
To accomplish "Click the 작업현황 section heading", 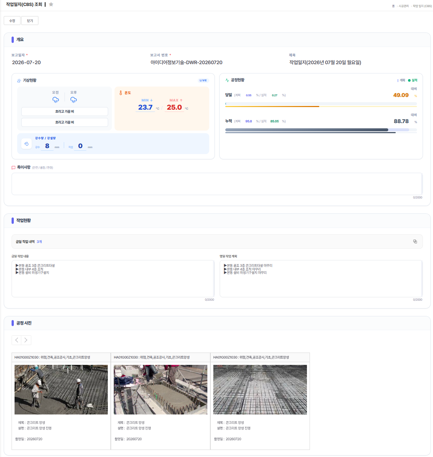I will point(23,220).
